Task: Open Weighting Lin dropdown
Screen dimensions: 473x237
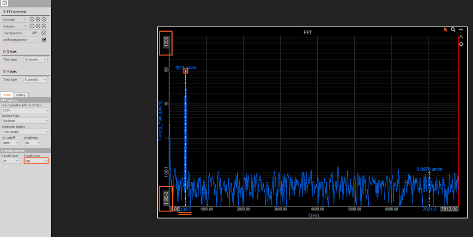Action: pos(32,143)
